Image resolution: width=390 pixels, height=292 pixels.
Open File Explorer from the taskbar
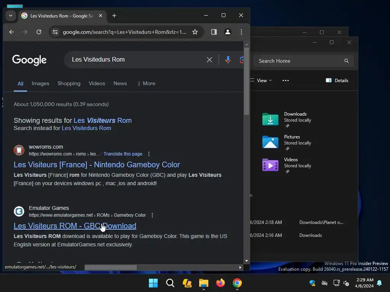point(204,283)
